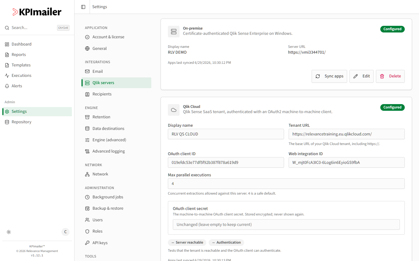The width and height of the screenshot is (419, 261).
Task: Open Executions in the sidebar
Action: click(x=37, y=76)
